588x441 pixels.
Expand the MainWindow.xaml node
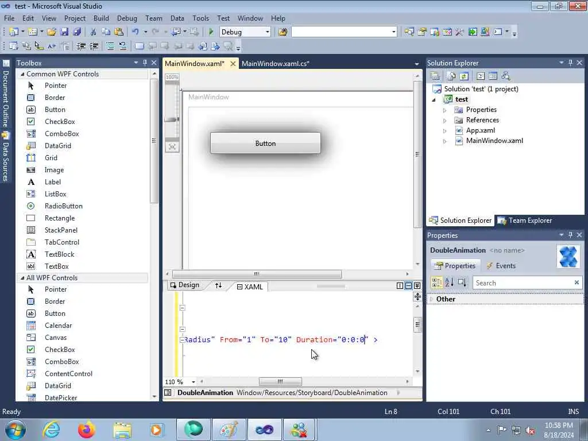(x=445, y=141)
